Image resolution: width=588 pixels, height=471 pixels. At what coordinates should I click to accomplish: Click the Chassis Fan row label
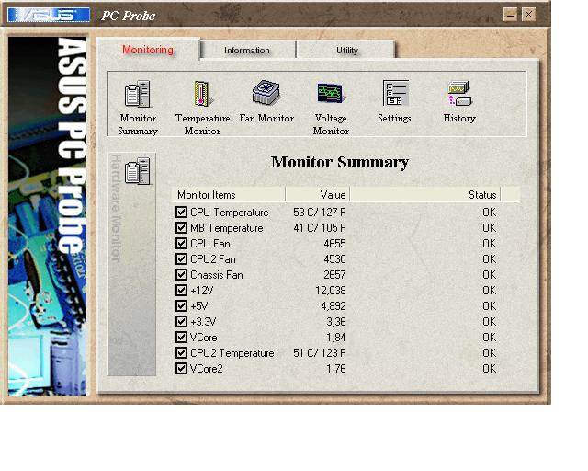click(217, 275)
